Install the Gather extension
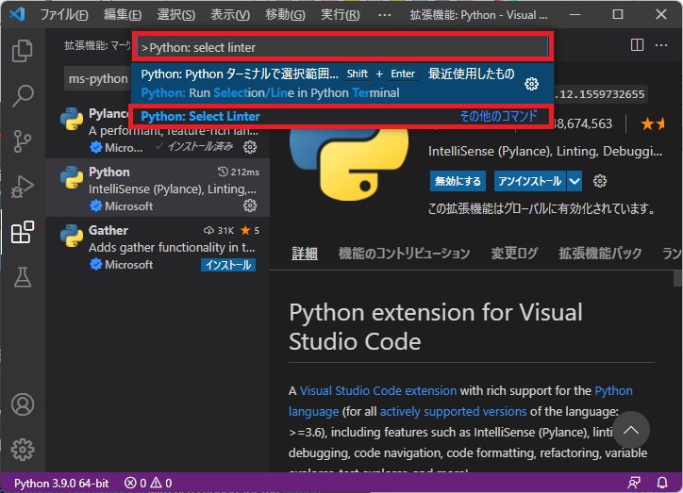The image size is (683, 493). [x=227, y=265]
